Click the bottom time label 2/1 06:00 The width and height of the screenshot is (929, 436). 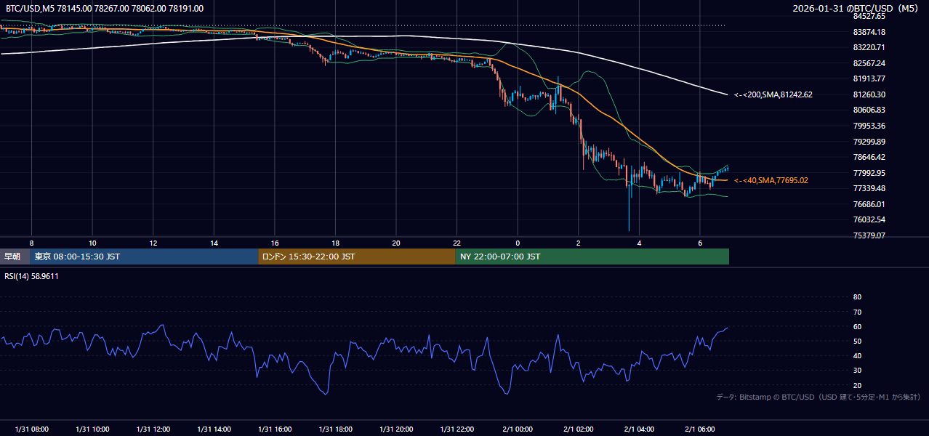click(700, 429)
